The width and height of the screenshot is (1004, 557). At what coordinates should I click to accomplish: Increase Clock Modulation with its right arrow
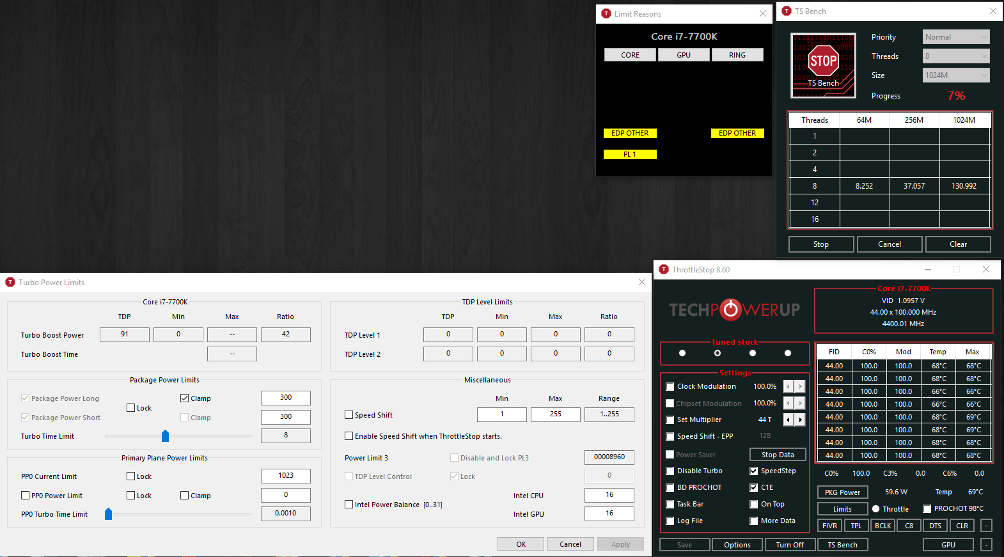point(800,386)
